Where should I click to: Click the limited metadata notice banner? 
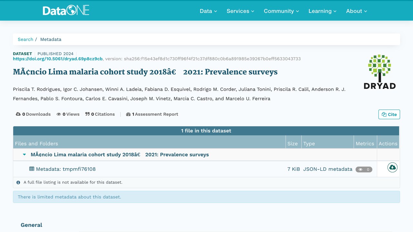[x=206, y=197]
